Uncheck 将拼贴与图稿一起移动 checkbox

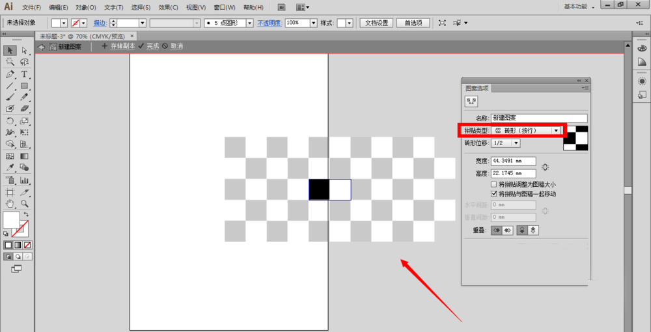(493, 194)
